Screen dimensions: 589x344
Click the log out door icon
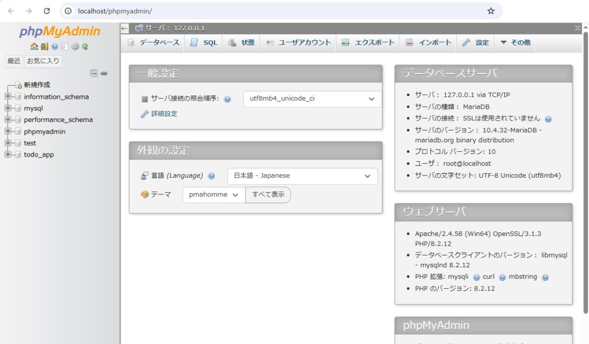pos(45,46)
